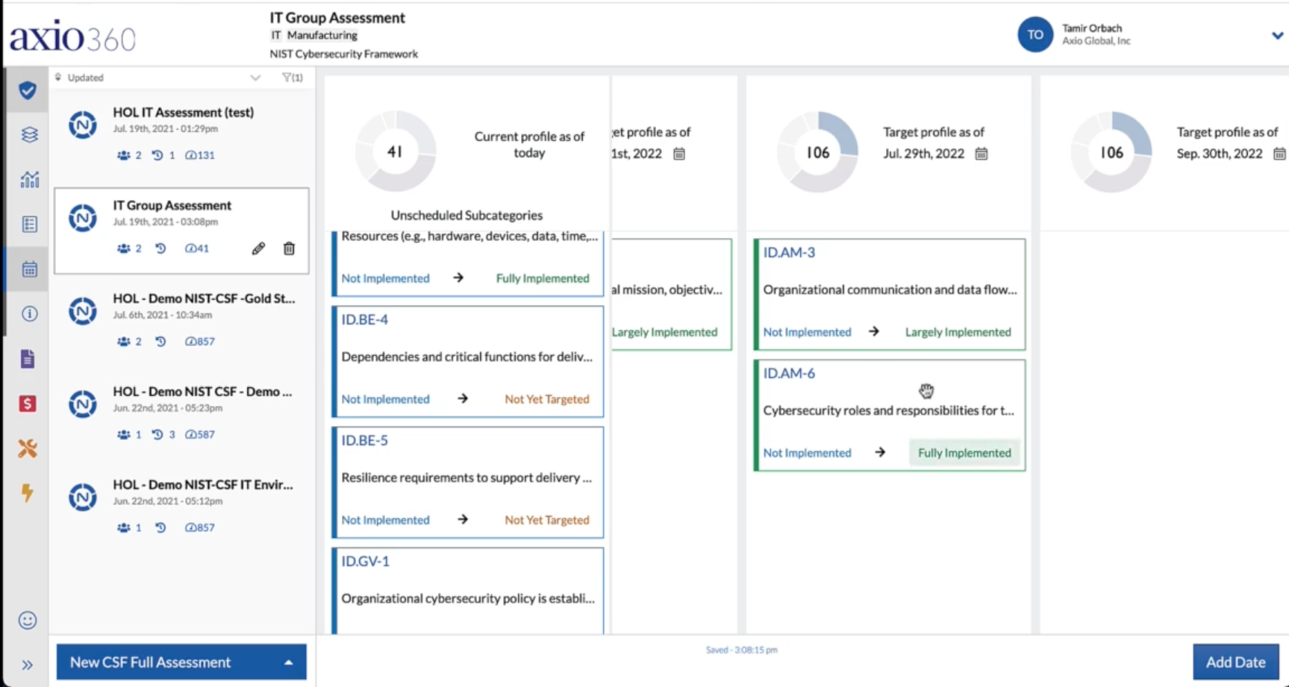Click history icon on HOL IT Assessment (test)
1289x687 pixels.
click(x=157, y=155)
